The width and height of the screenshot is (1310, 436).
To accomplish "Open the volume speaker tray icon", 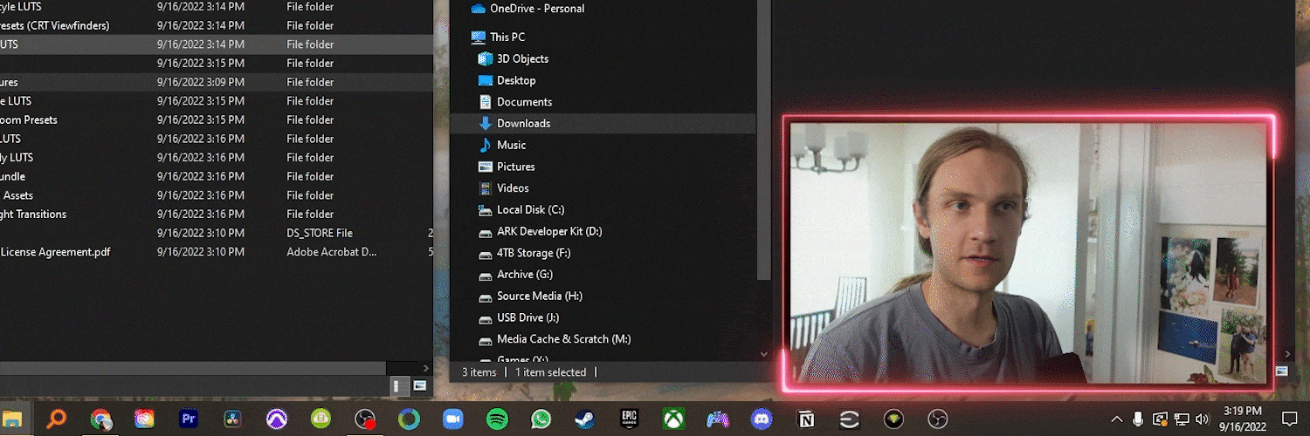I will 1203,419.
